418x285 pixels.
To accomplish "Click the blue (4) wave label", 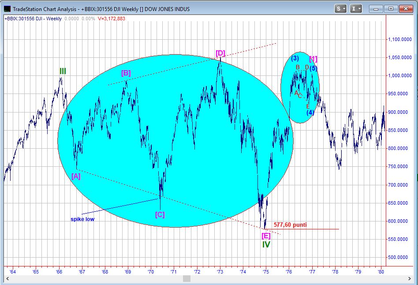I will [x=310, y=112].
